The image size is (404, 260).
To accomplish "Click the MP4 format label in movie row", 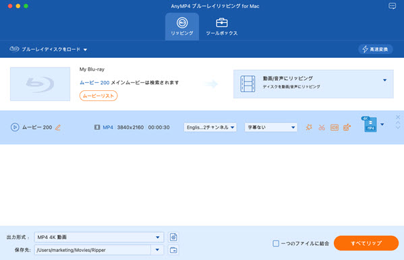I will (x=108, y=127).
